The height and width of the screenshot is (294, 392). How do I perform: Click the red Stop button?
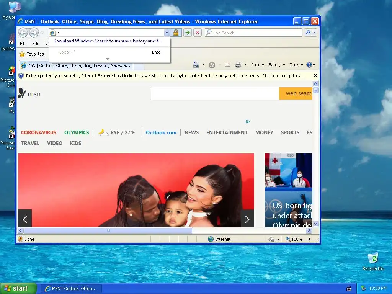pos(198,33)
